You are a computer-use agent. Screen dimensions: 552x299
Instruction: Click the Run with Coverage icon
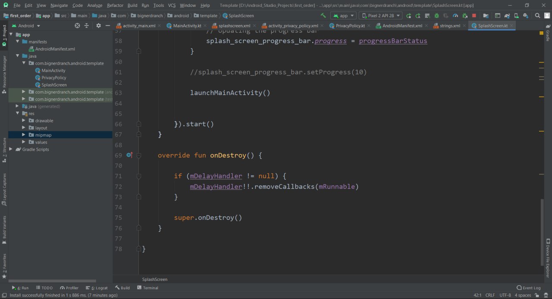pyautogui.click(x=446, y=16)
